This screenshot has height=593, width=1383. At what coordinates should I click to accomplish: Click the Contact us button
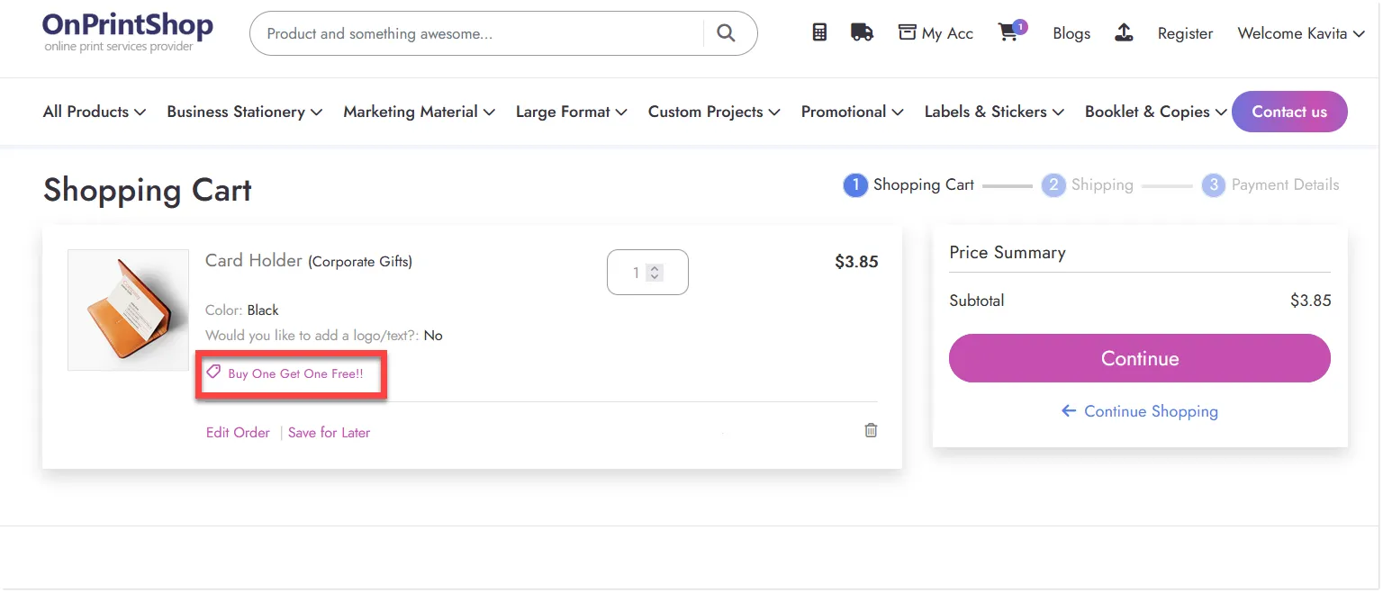[1289, 112]
